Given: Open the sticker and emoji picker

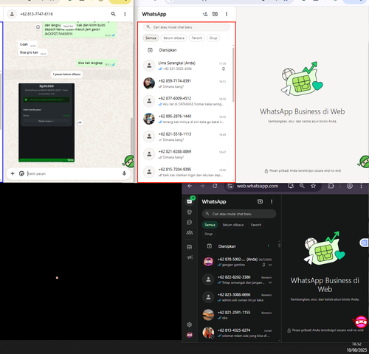Looking at the screenshot, I should click(x=21, y=173).
